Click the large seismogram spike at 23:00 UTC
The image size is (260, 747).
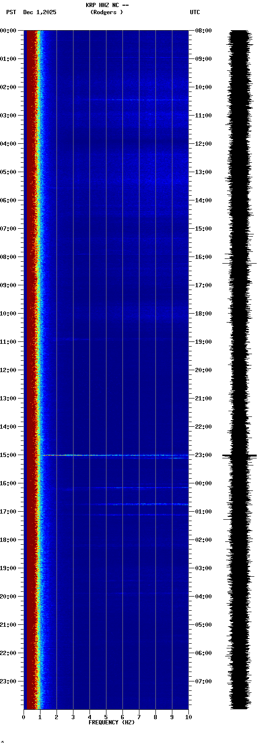click(x=240, y=456)
